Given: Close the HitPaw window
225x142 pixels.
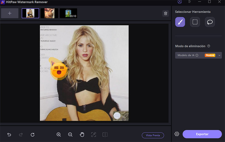Looking at the screenshot, I should click(x=219, y=2).
